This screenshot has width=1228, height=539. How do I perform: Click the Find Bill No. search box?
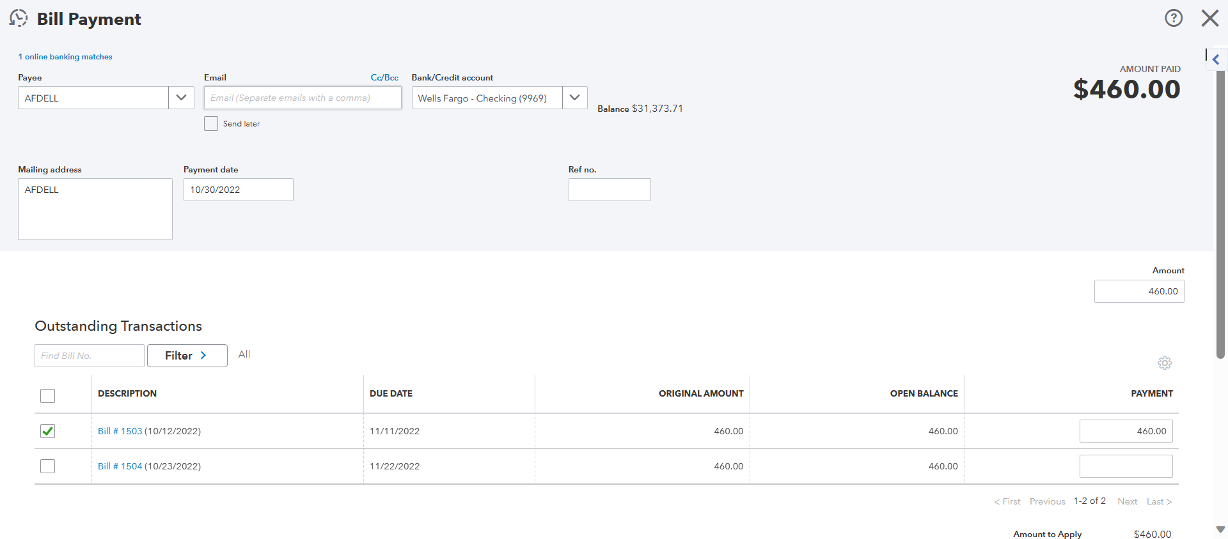[x=90, y=356]
